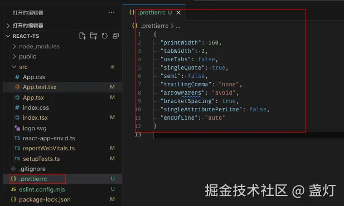Click the .prettierrc breadcrumb above the code

point(154,26)
